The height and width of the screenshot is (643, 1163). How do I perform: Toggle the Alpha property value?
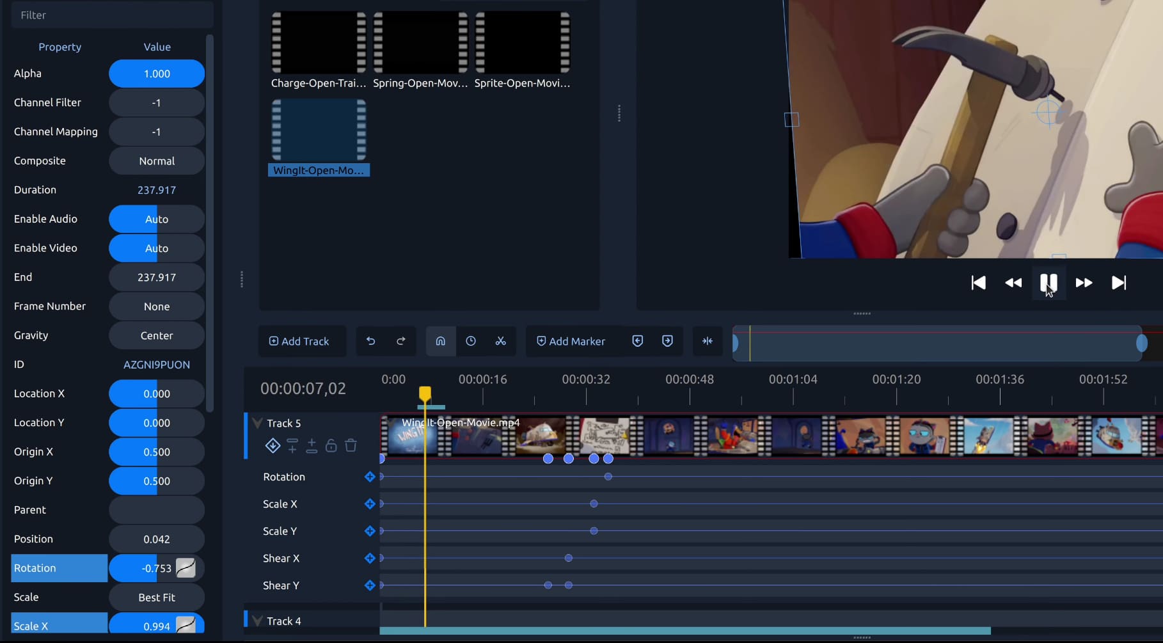pos(155,73)
